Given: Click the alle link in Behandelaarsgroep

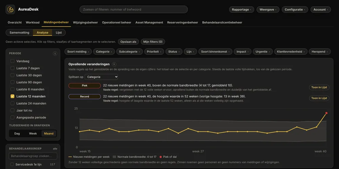Looking at the screenshot, I should pos(55,149).
